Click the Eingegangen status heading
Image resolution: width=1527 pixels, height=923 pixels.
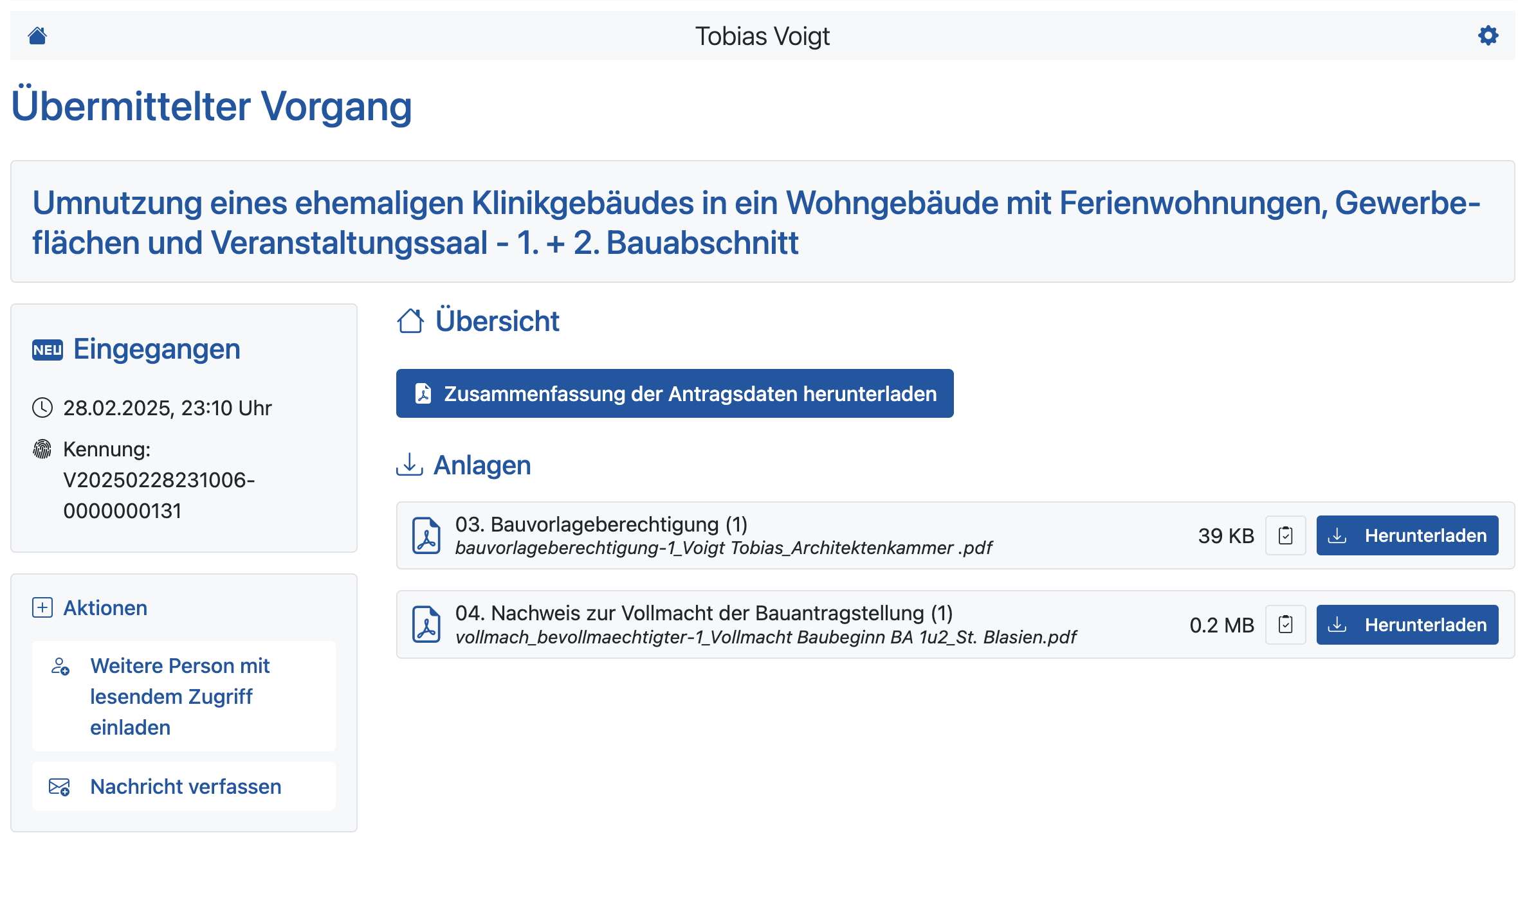click(x=157, y=349)
